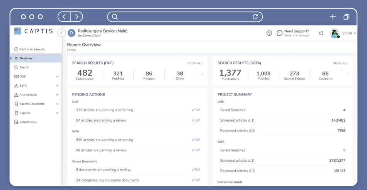367x190 pixels.
Task: Click VIEW for 6 documents pending review
Action: 196,169
